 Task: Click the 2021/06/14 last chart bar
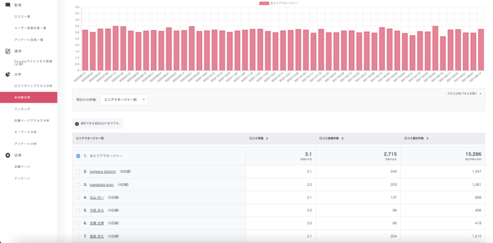[x=481, y=50]
